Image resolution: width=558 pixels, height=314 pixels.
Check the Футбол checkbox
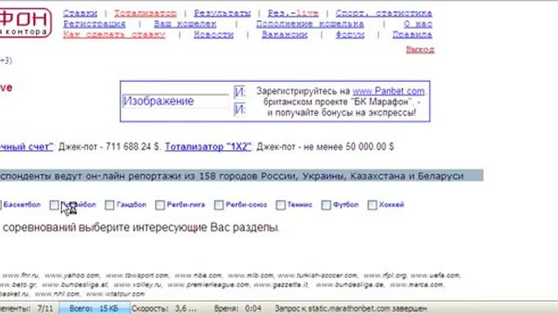pos(326,205)
